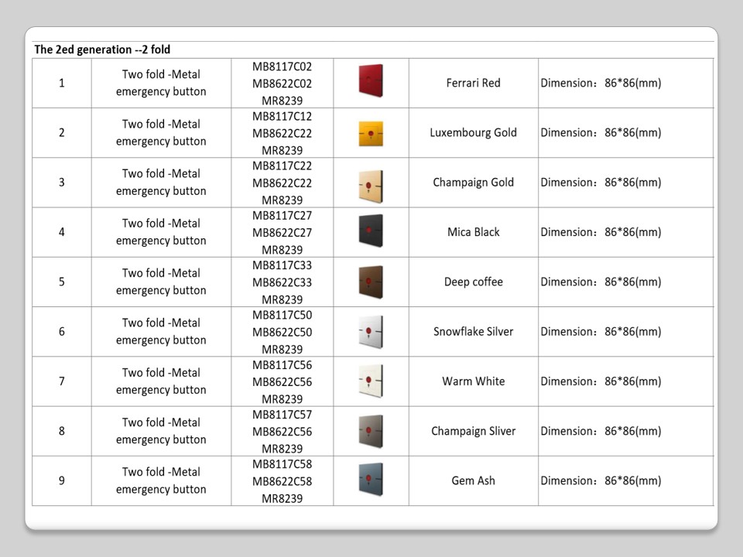Screen dimensions: 743x557
Task: Click the "Snowflake Silver" text label
Action: pyautogui.click(x=473, y=331)
